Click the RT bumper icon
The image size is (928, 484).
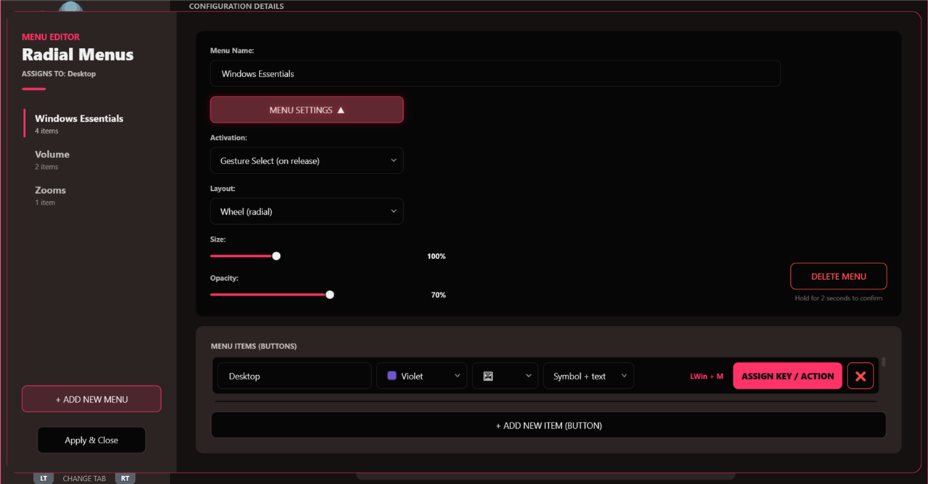point(125,478)
